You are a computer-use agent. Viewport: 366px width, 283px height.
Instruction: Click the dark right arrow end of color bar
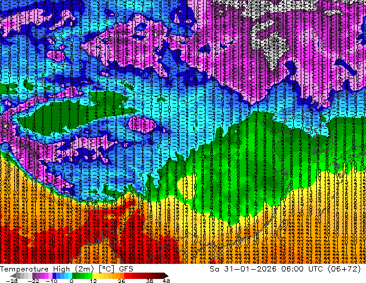(166, 275)
